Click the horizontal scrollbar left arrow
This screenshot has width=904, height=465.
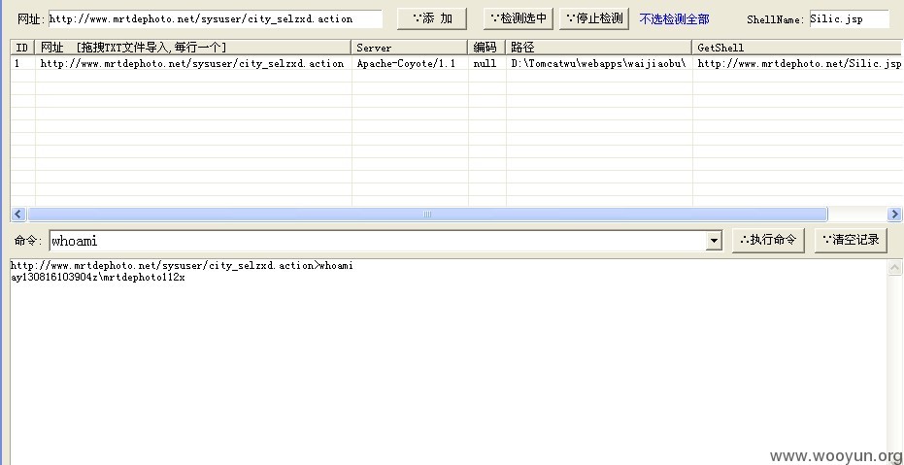(18, 215)
